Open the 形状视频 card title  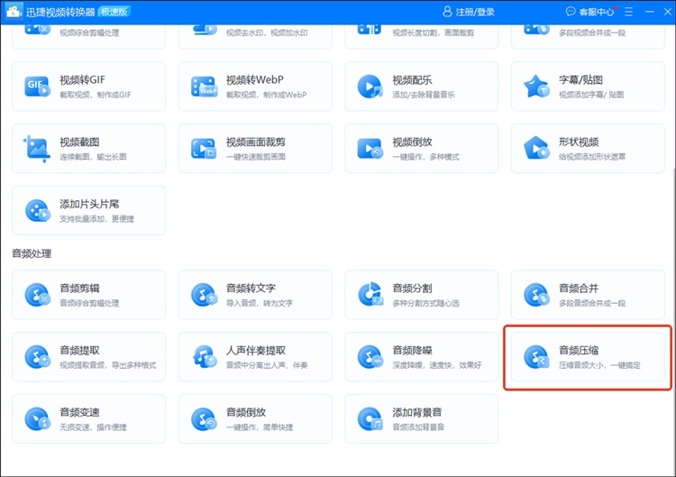click(579, 142)
